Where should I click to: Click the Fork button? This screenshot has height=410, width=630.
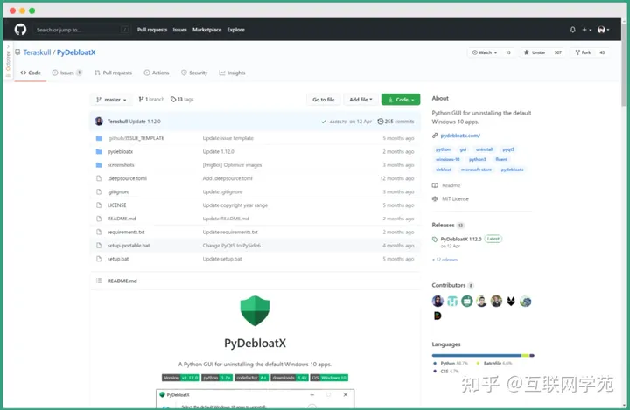pos(583,52)
